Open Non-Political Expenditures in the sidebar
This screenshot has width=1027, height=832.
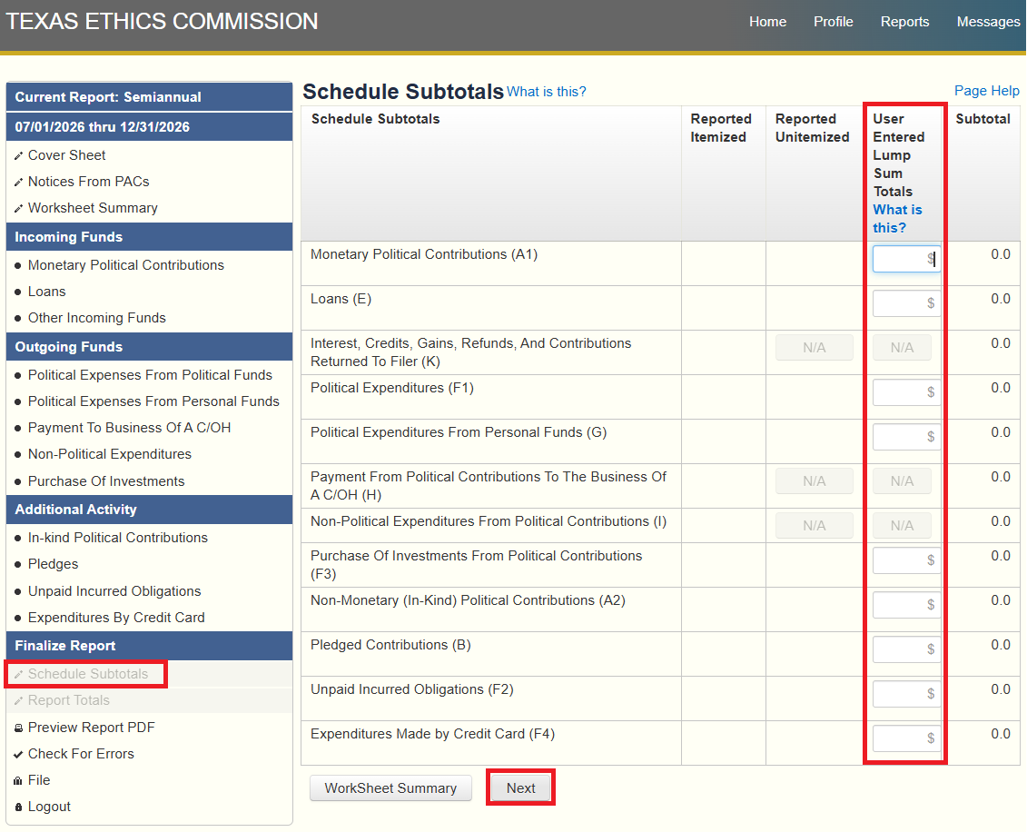pyautogui.click(x=109, y=454)
